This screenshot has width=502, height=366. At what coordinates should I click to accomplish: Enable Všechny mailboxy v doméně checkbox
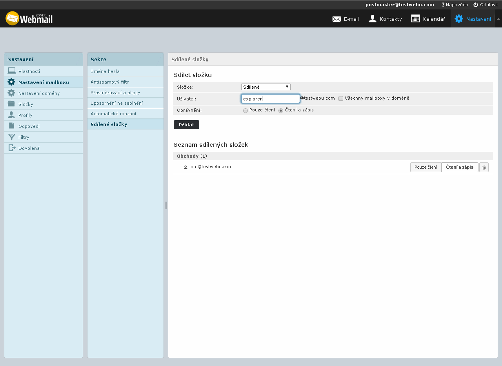(341, 98)
